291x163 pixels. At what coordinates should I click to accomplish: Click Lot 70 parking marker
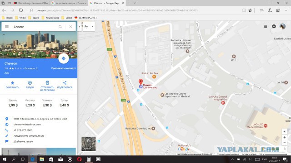click(286, 82)
